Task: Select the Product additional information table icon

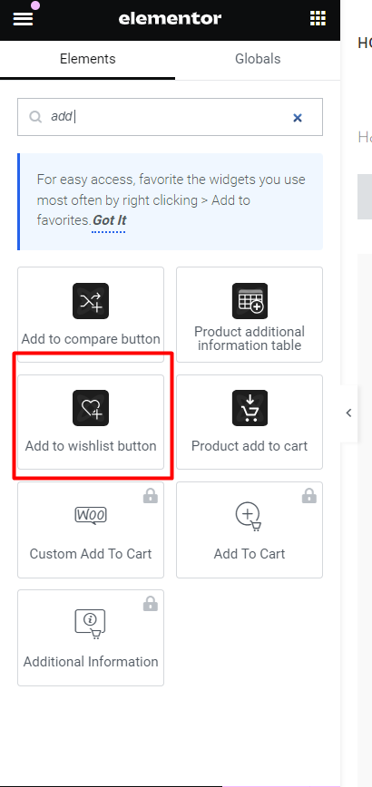Action: (x=250, y=301)
